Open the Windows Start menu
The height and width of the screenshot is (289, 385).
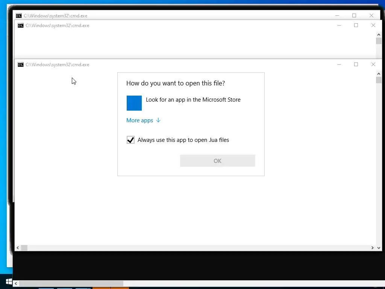pyautogui.click(x=9, y=281)
